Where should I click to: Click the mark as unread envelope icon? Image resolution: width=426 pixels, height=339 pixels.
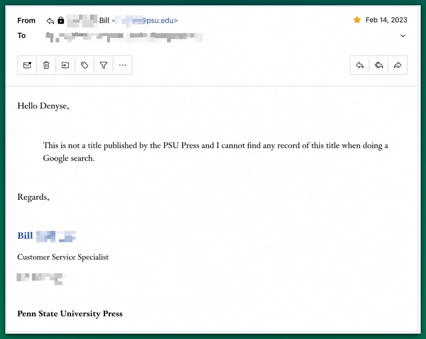click(27, 65)
